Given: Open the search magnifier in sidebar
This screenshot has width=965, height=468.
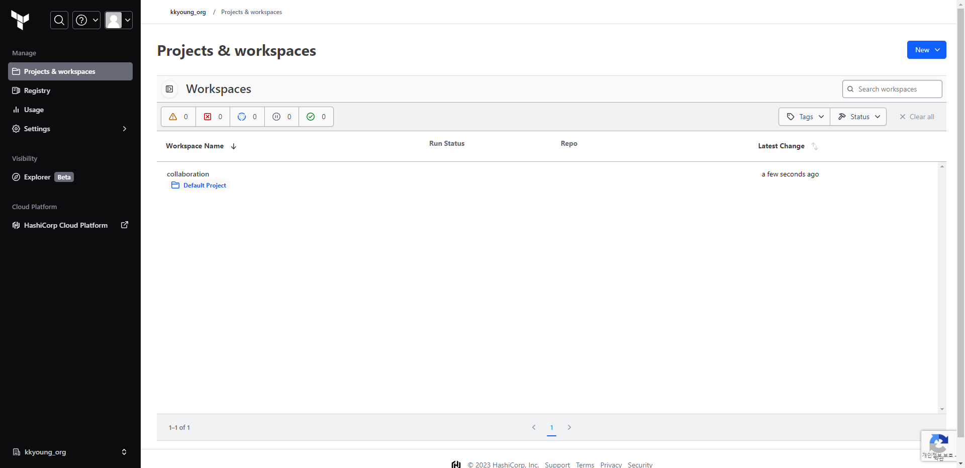Looking at the screenshot, I should point(59,20).
